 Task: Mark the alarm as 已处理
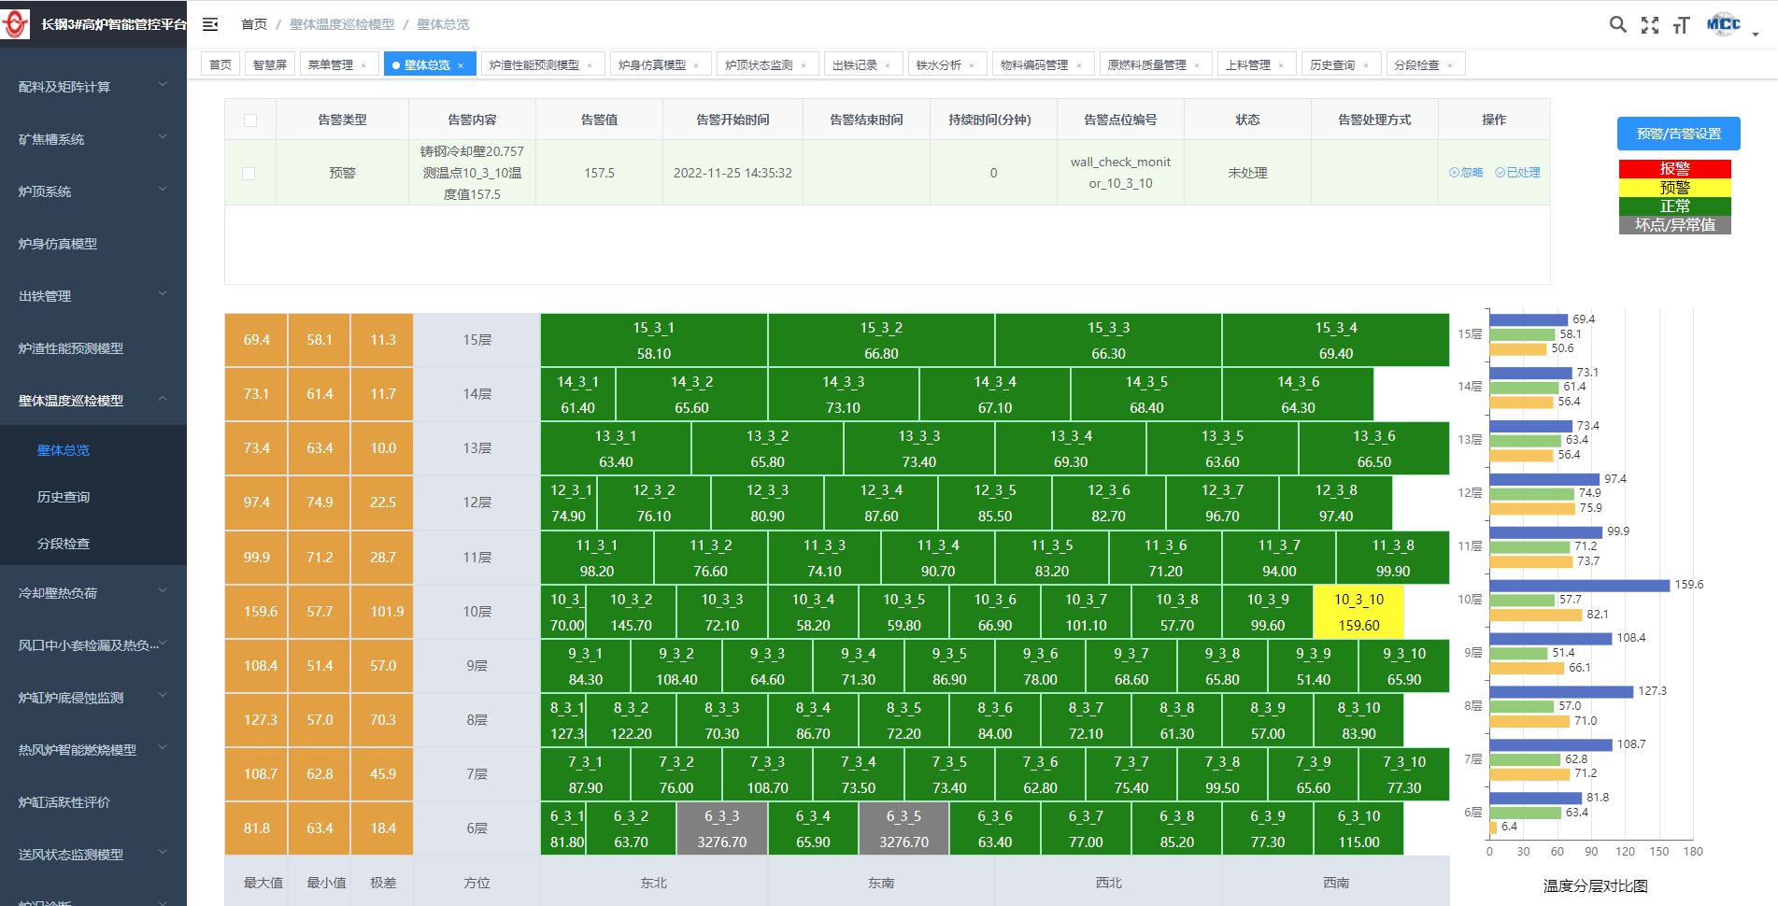pos(1518,173)
